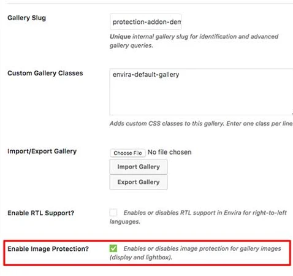Click the Gallery Slug input field

pyautogui.click(x=145, y=21)
